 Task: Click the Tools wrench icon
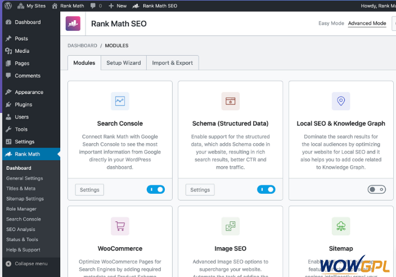8,129
